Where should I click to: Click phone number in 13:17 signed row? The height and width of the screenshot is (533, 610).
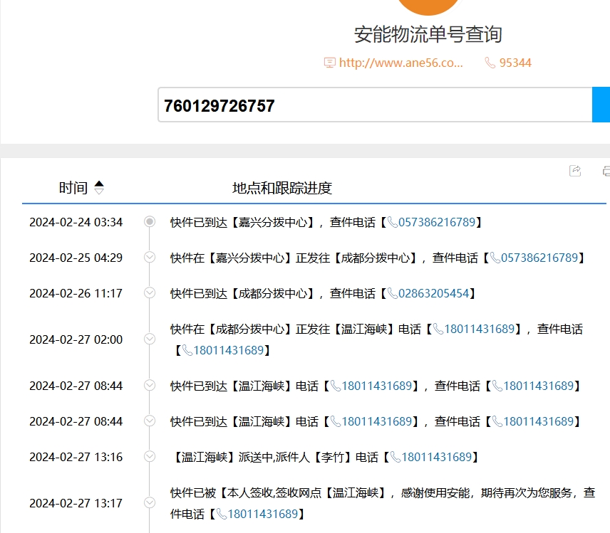pyautogui.click(x=263, y=514)
